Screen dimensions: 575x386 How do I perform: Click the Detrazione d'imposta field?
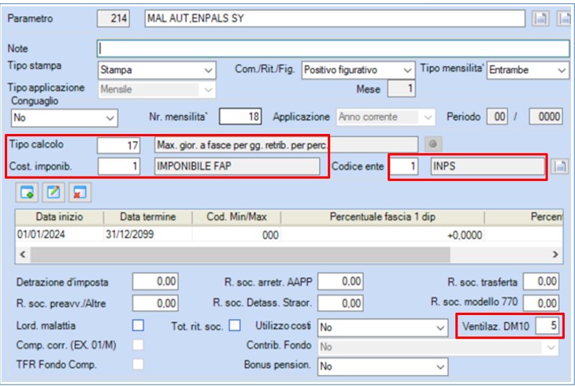155,281
